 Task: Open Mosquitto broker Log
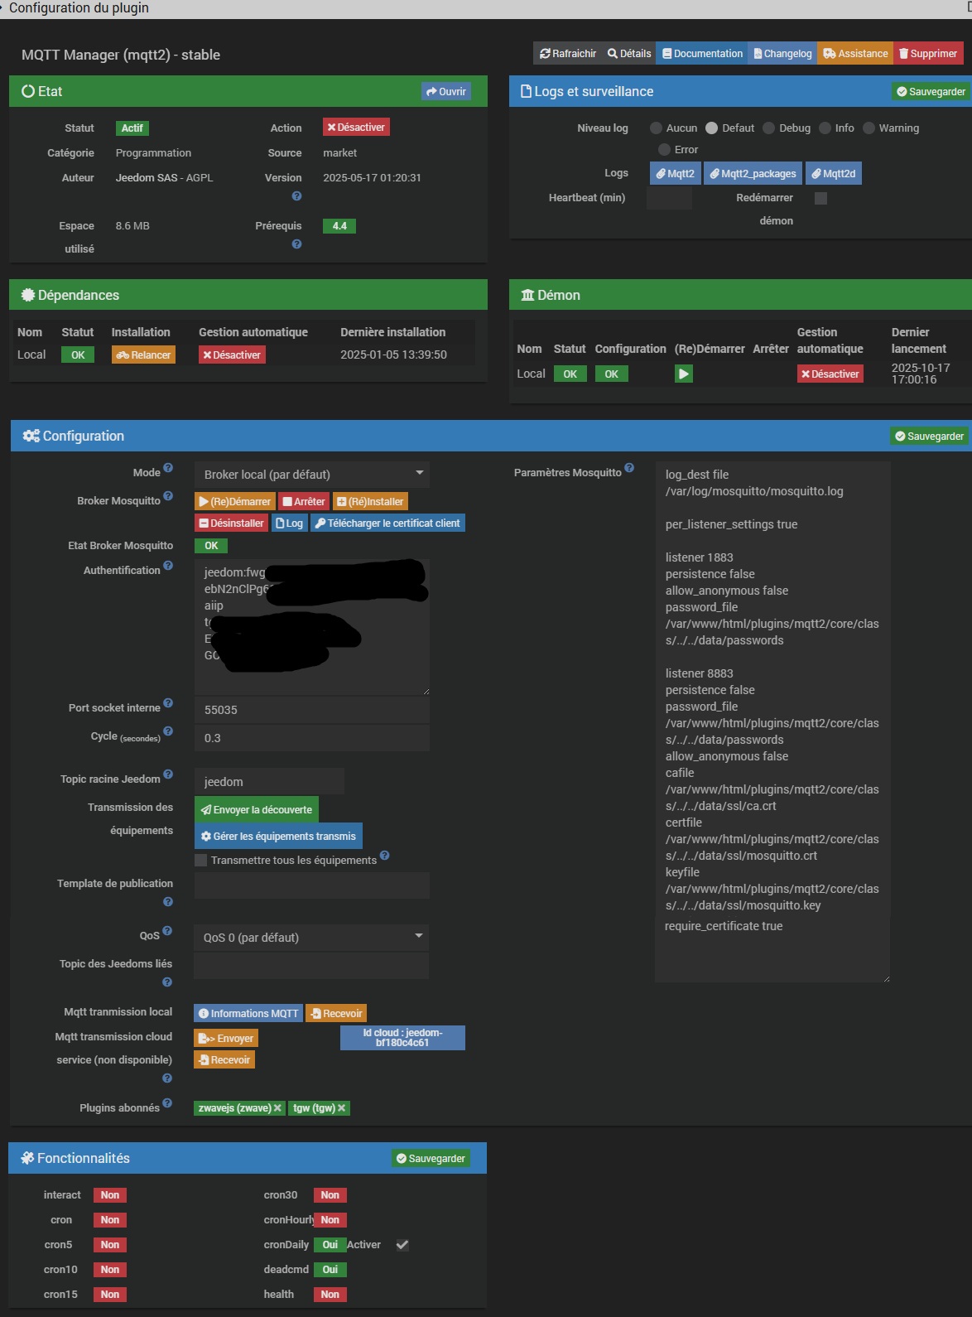coord(289,523)
